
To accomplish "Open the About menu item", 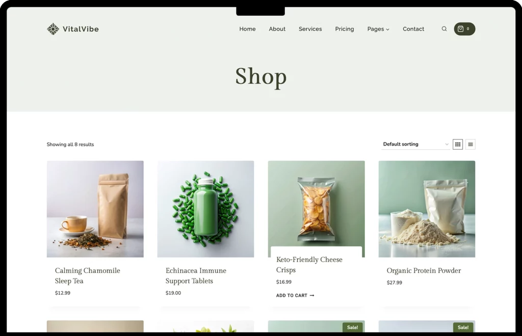I will [x=277, y=29].
